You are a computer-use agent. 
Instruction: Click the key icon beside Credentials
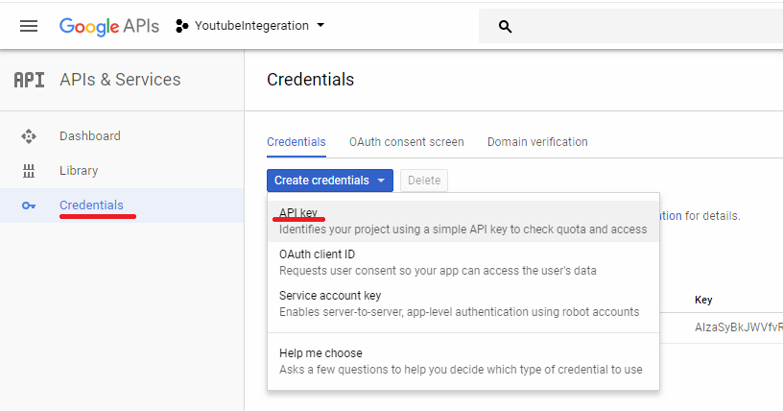click(29, 205)
